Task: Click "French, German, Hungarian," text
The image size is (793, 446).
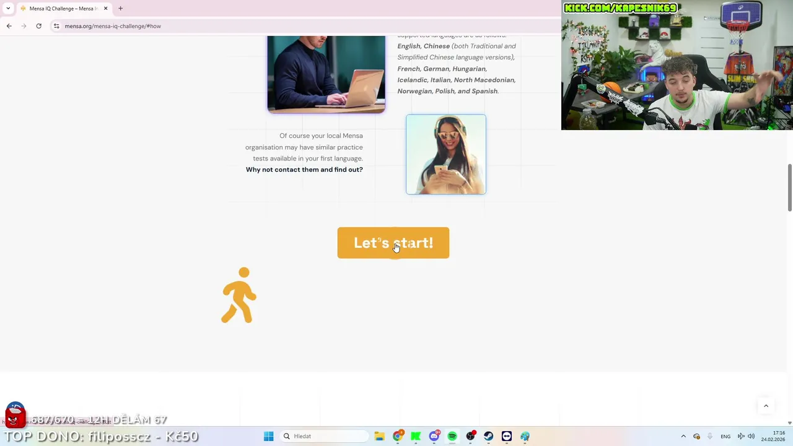Action: (442, 69)
